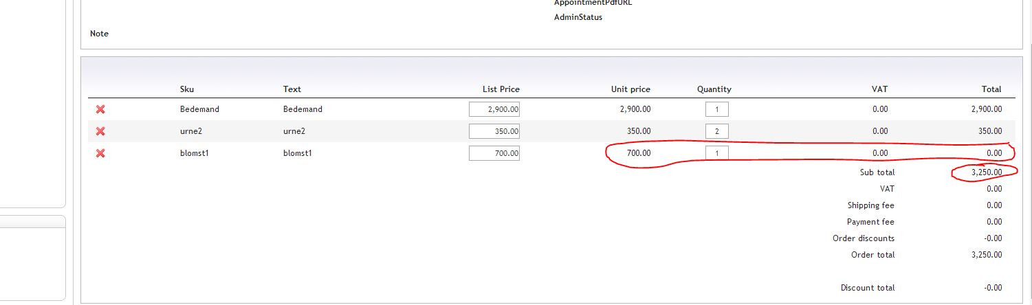Change the blomst1 quantity field
Screen dimensions: 1032x305
pyautogui.click(x=716, y=153)
